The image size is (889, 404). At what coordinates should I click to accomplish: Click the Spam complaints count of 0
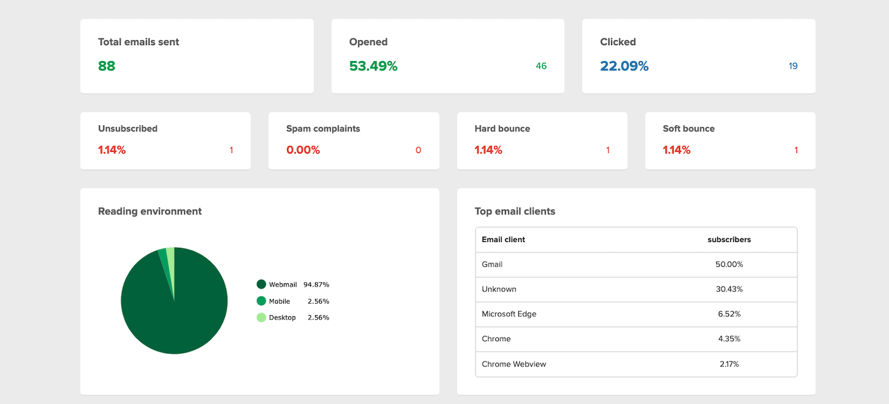(418, 151)
